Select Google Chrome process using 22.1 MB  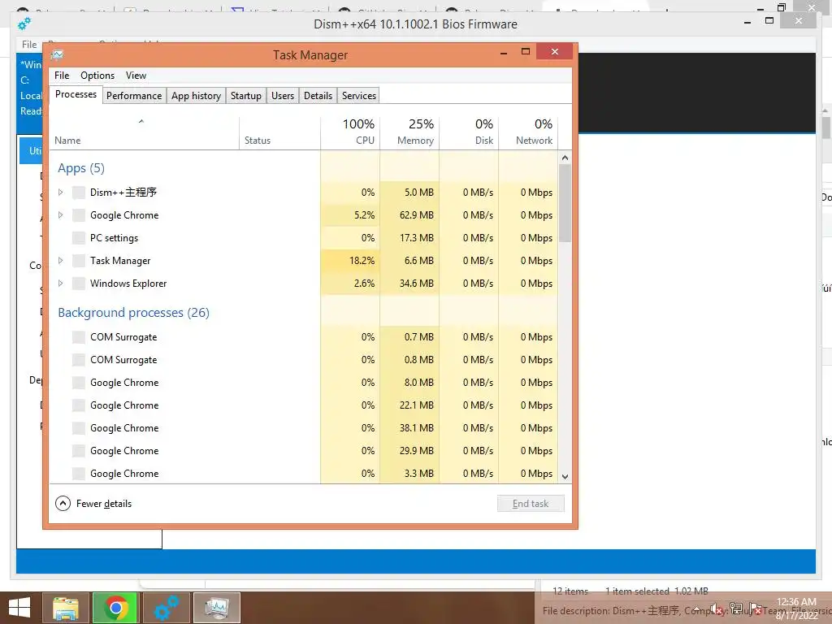pyautogui.click(x=304, y=405)
